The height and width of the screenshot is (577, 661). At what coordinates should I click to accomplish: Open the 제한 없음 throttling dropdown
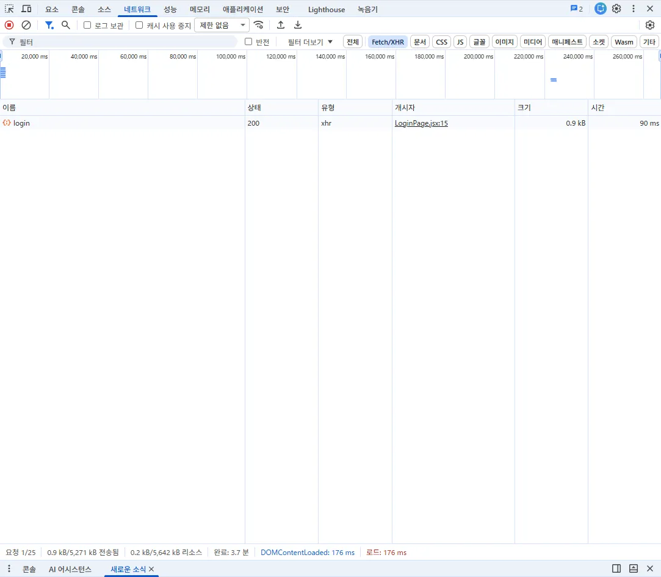coord(222,25)
